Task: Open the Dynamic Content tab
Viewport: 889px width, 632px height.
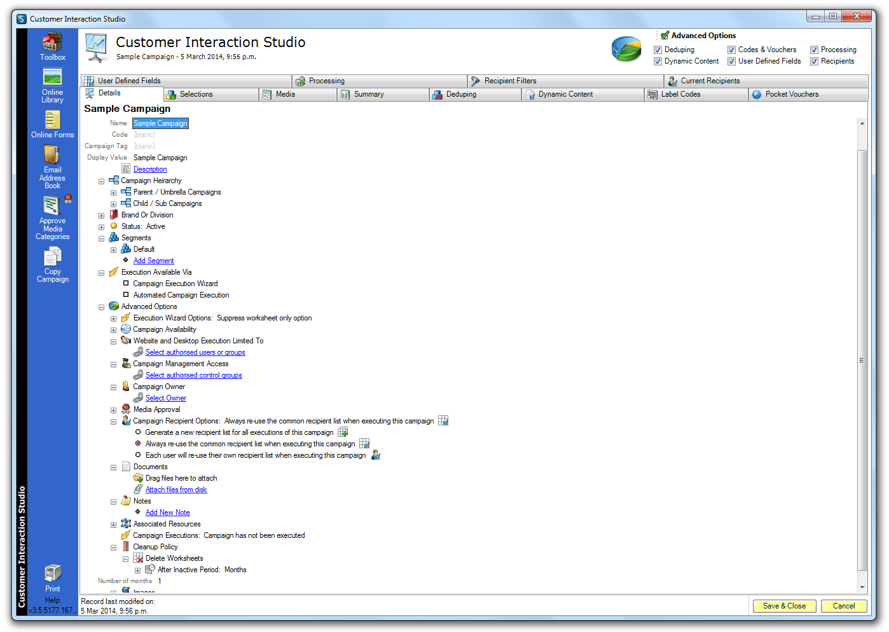Action: pos(582,94)
